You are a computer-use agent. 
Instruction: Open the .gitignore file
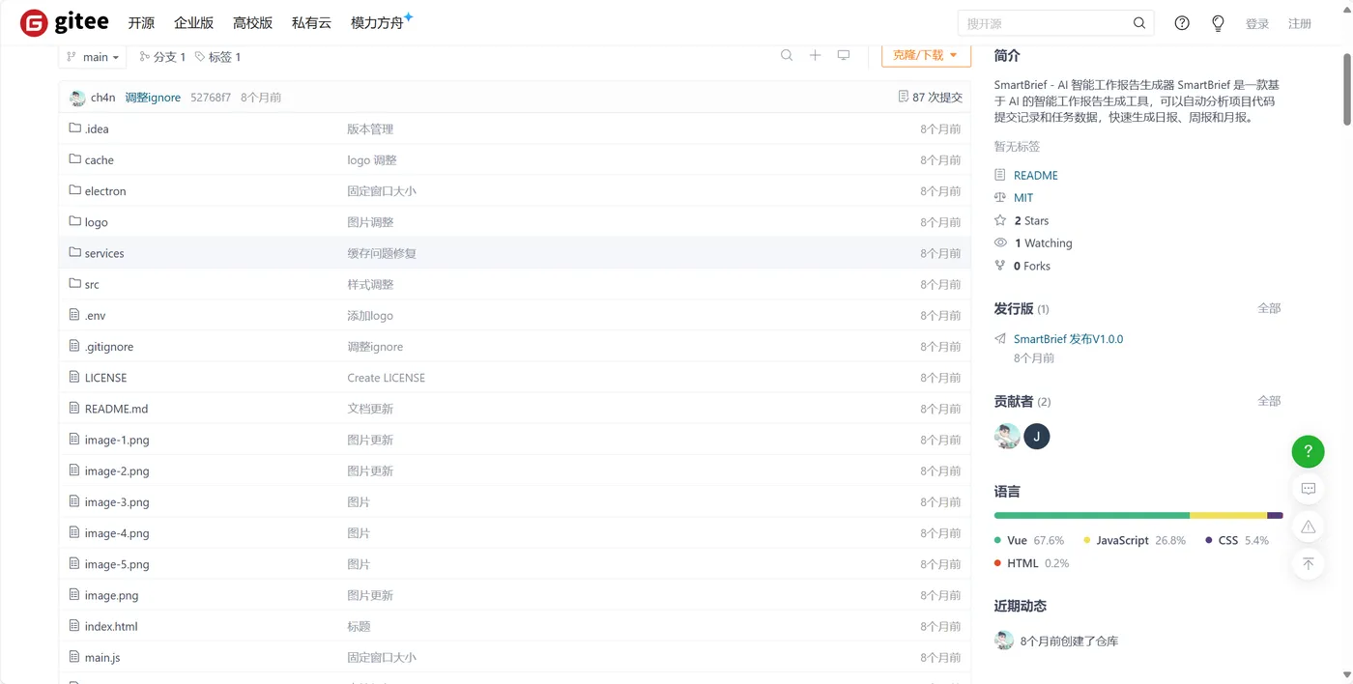[109, 346]
